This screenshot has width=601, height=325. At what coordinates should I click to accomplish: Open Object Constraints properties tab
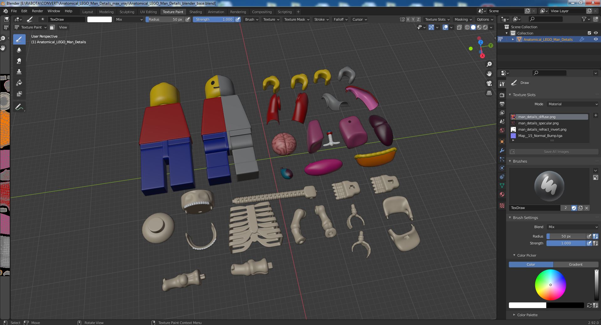pos(502,177)
